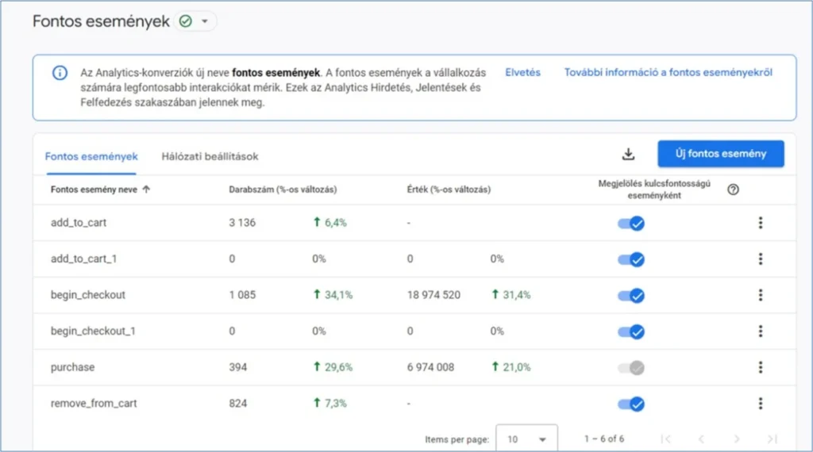Screen dimensions: 813x452
Task: Click the info icon in the banner
Action: (60, 73)
